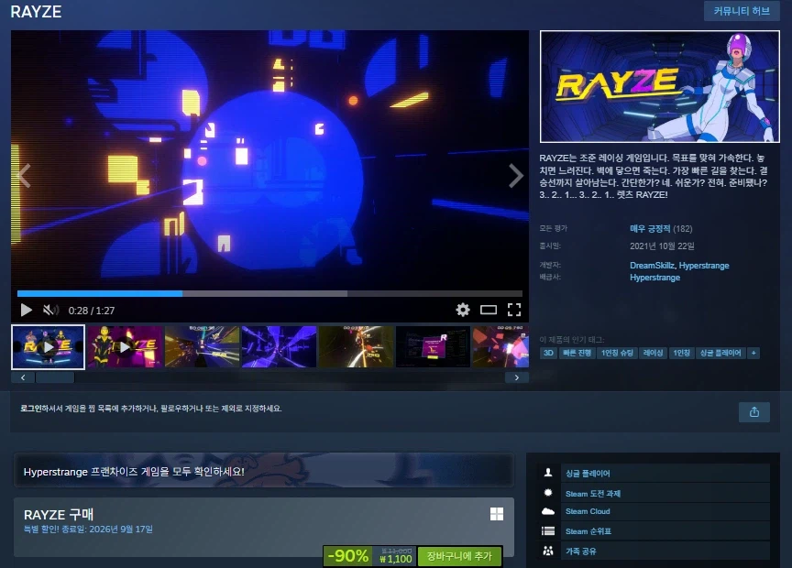
Task: Expand more tags with plus button
Action: 753,353
